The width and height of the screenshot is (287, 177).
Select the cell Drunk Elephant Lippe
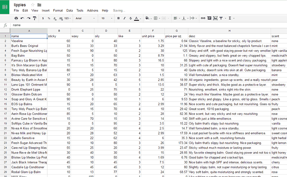[29, 90]
